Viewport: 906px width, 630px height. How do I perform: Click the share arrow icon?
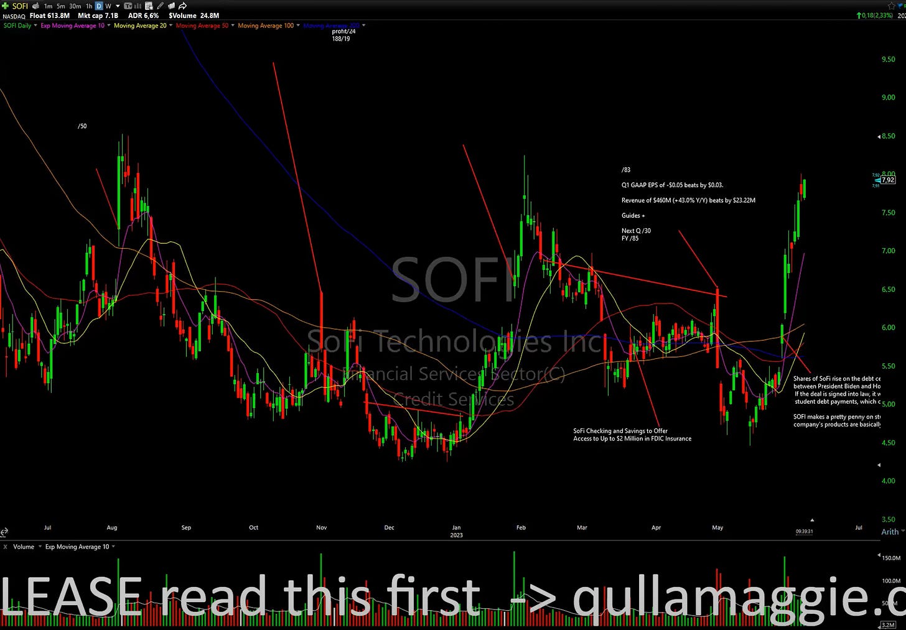pos(182,6)
